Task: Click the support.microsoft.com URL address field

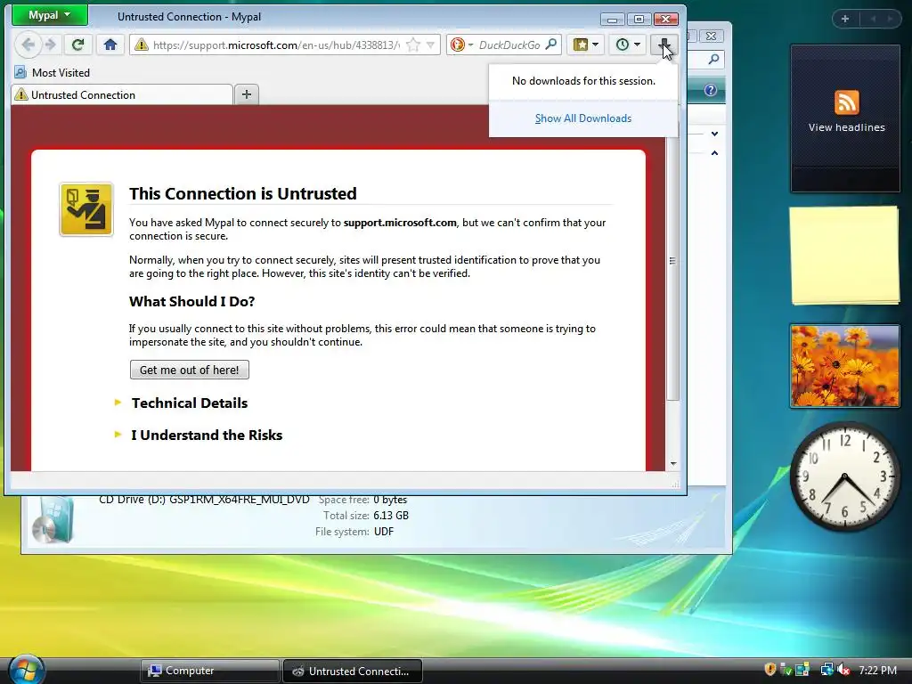Action: pos(276,45)
